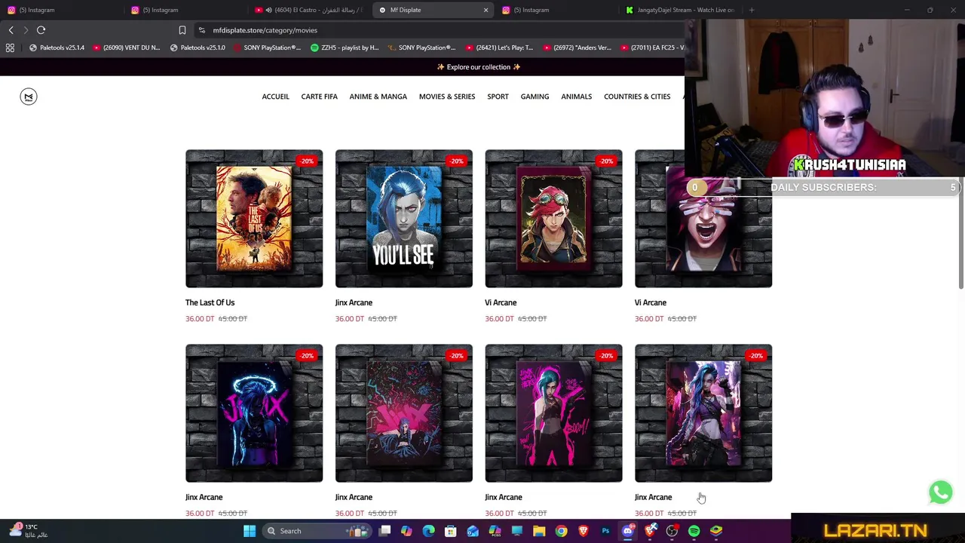This screenshot has width=965, height=543.
Task: Click The Last Of Us product title
Action: click(210, 302)
